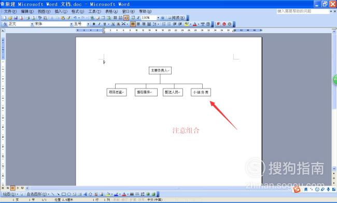
Task: Select the 售后服务 org chart box
Action: (x=146, y=92)
